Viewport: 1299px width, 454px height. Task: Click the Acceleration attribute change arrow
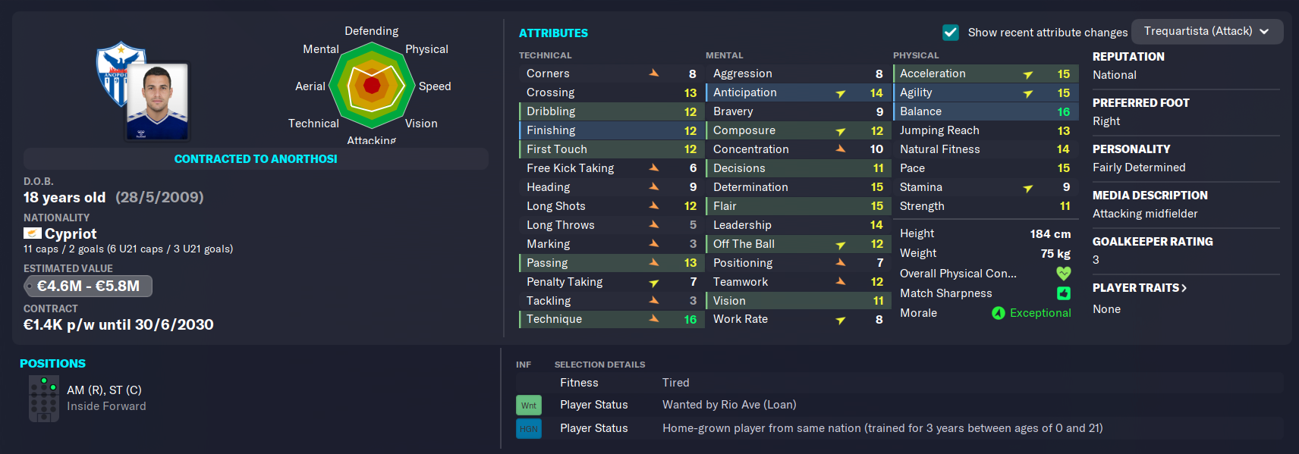point(1027,74)
